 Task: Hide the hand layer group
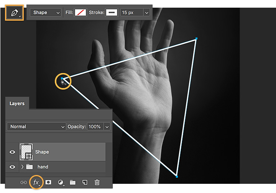[12, 167]
